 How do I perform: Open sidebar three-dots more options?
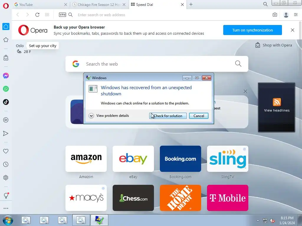point(6,208)
